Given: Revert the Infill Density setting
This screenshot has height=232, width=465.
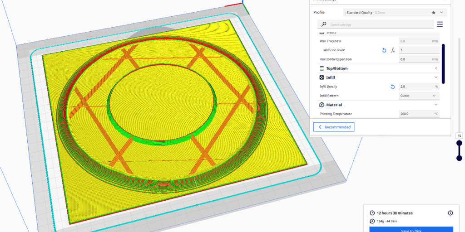Looking at the screenshot, I should (393, 87).
